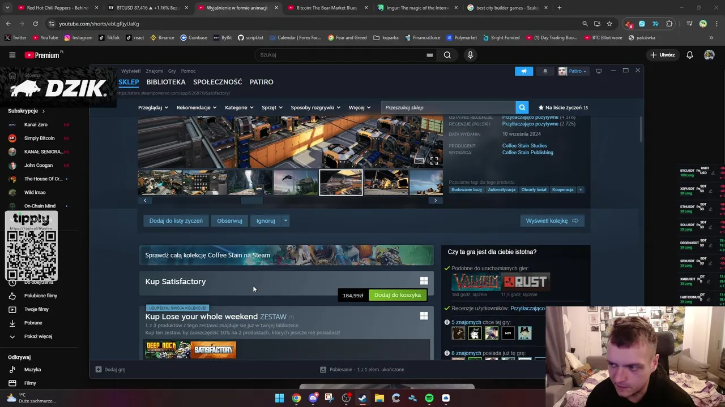Open the Rust game thumbnail
The height and width of the screenshot is (407, 725).
pyautogui.click(x=526, y=282)
